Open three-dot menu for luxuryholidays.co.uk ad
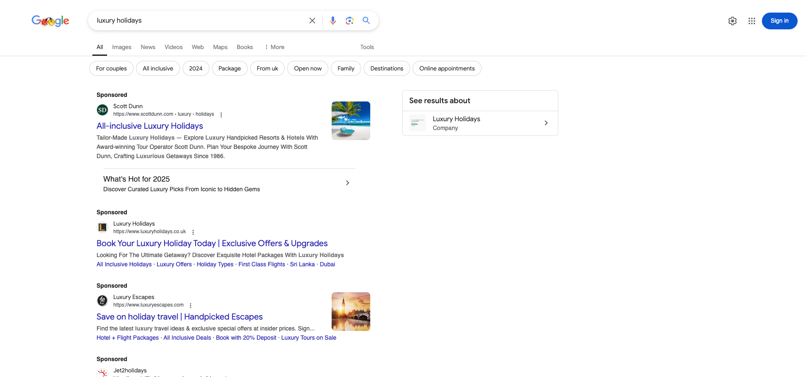The width and height of the screenshot is (806, 377). click(x=193, y=232)
